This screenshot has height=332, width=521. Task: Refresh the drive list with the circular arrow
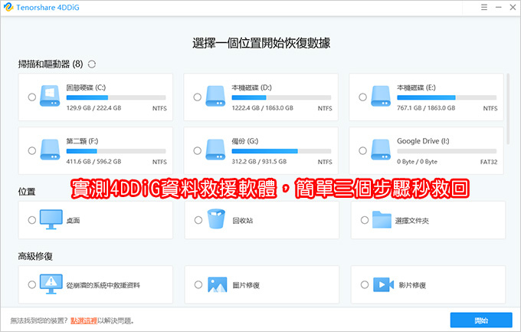tap(92, 64)
